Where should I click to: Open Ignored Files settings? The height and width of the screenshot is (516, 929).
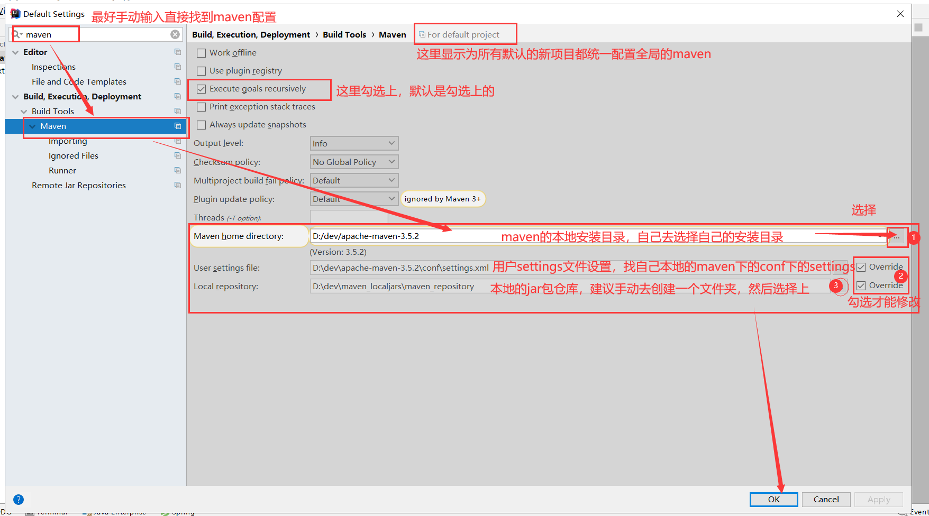tap(74, 155)
